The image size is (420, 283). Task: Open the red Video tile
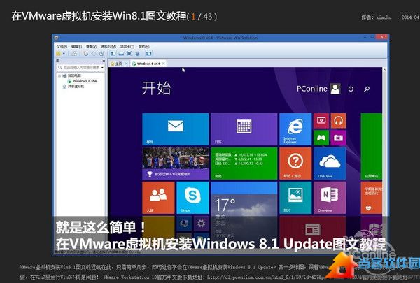[x=321, y=121]
